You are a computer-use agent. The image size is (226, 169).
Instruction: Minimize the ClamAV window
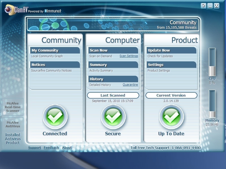[x=210, y=6]
